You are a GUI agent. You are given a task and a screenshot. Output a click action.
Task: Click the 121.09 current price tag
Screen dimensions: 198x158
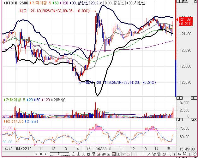(185, 21)
